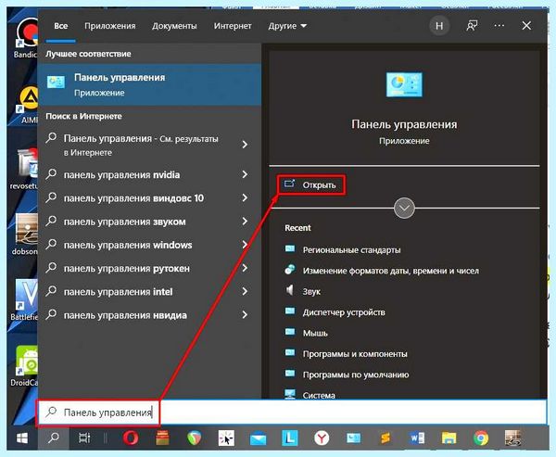Select Панель управления best match result

[x=149, y=84]
